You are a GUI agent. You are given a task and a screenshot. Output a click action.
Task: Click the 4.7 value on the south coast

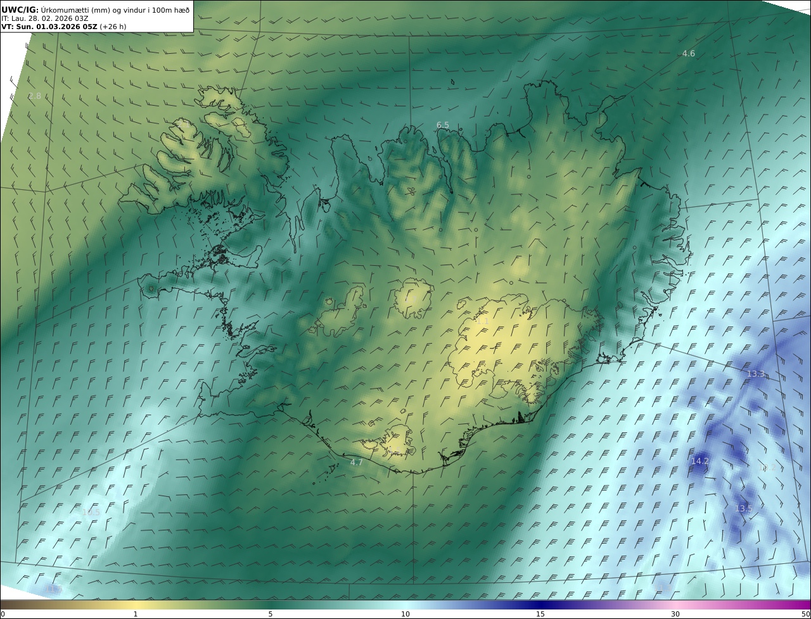pos(357,463)
